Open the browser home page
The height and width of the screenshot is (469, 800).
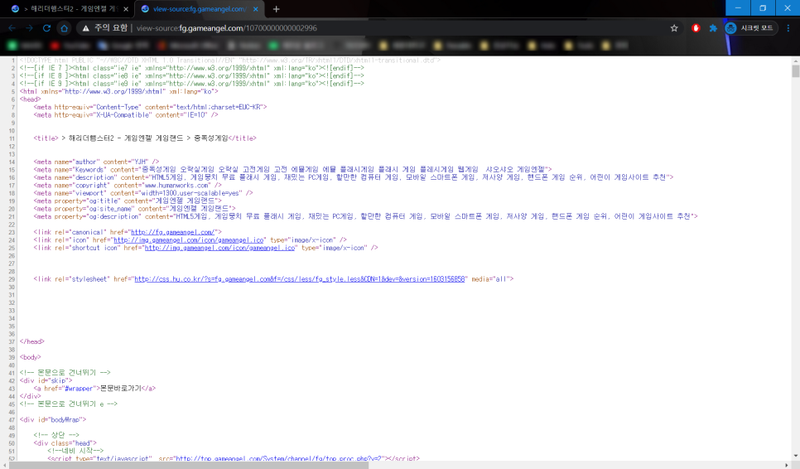point(64,28)
